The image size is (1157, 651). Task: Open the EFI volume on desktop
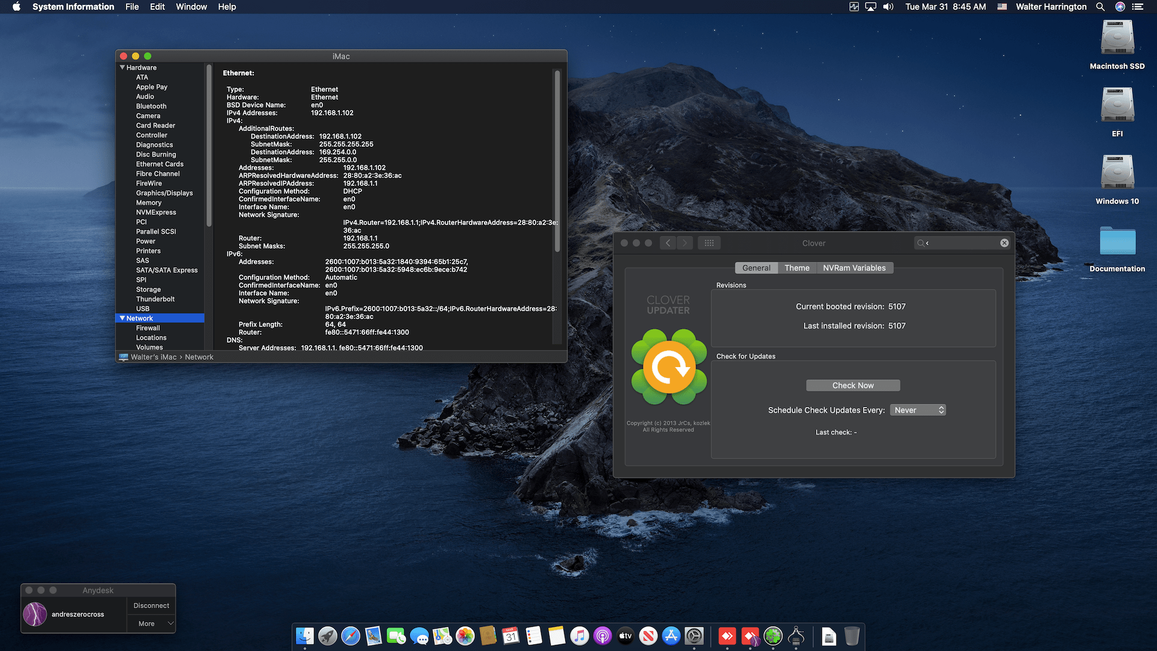click(1117, 105)
